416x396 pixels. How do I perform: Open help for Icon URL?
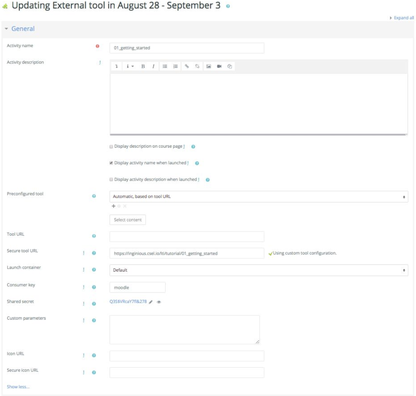tap(94, 355)
